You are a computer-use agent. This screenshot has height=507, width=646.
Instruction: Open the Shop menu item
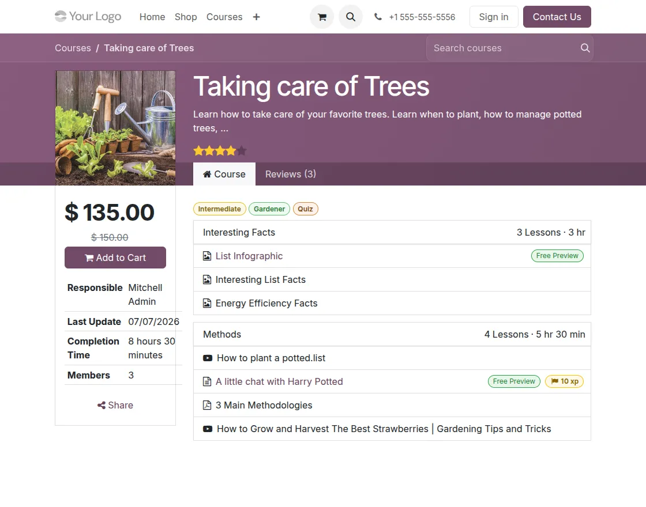tap(186, 17)
